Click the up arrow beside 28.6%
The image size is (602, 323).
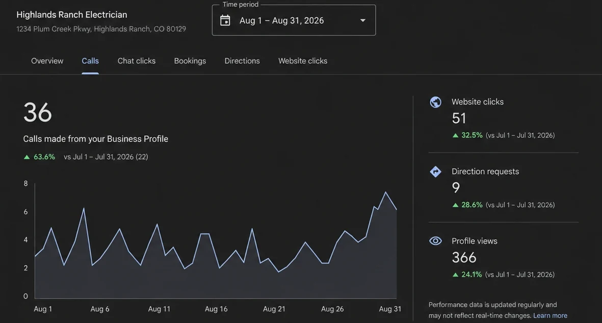tap(455, 205)
